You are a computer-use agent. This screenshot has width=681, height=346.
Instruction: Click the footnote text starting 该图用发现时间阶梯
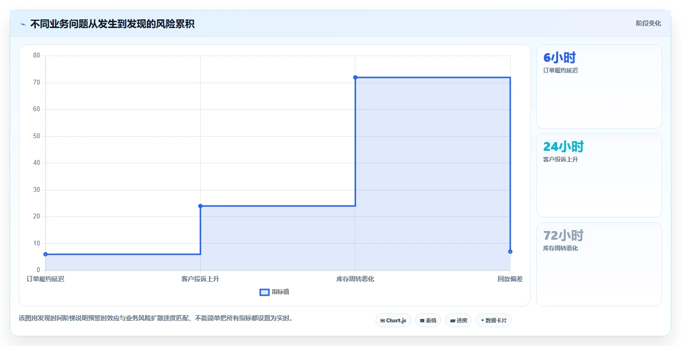pyautogui.click(x=156, y=318)
